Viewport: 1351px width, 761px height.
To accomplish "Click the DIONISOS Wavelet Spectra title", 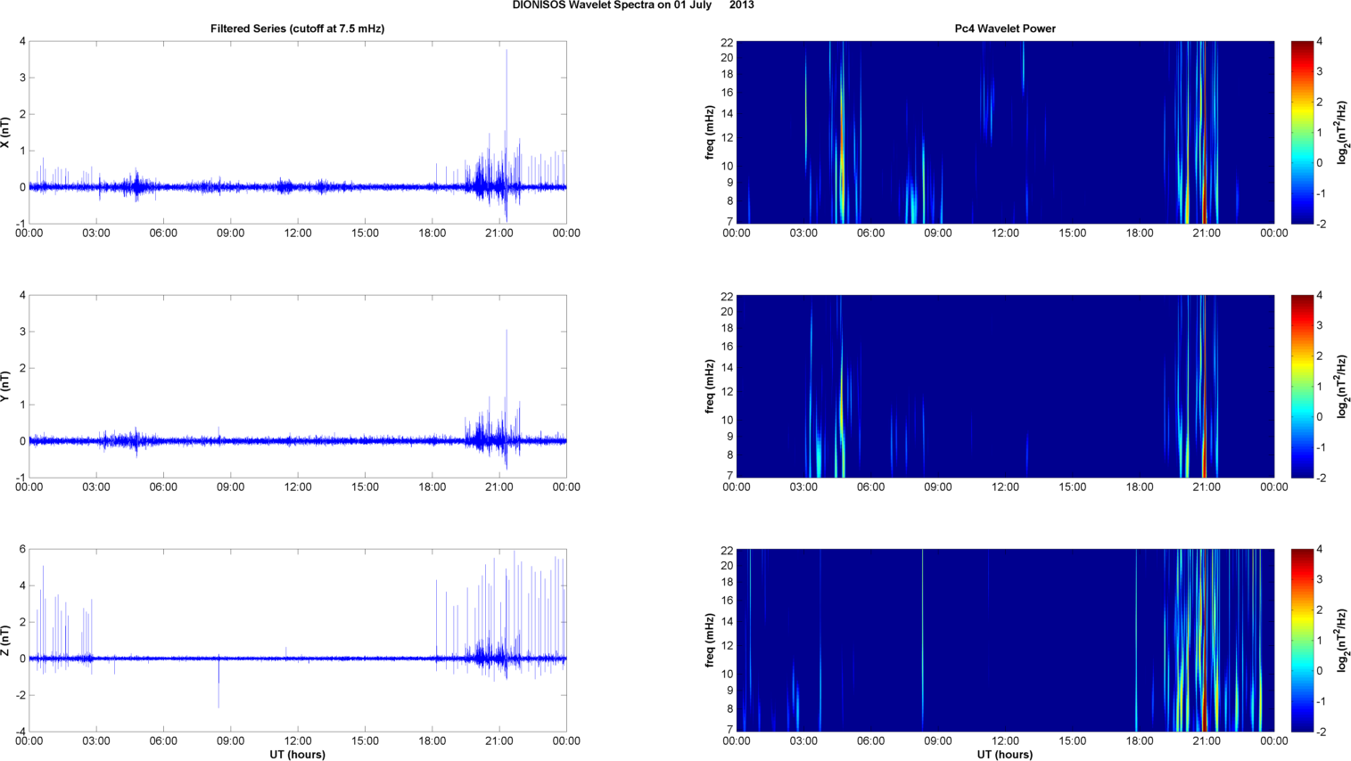I will (x=633, y=5).
